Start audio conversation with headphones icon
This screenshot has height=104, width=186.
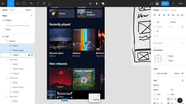point(152,3)
